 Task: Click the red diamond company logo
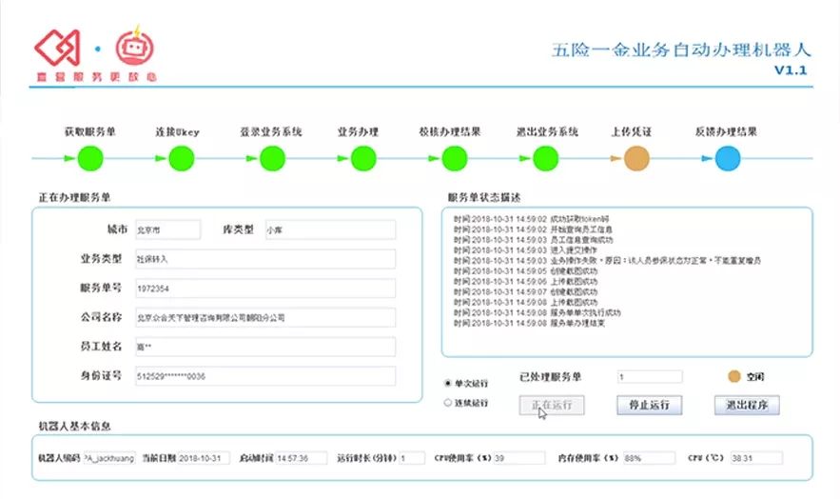pyautogui.click(x=57, y=48)
